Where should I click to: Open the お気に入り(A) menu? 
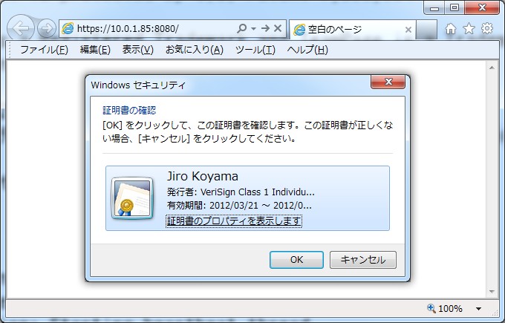click(195, 50)
